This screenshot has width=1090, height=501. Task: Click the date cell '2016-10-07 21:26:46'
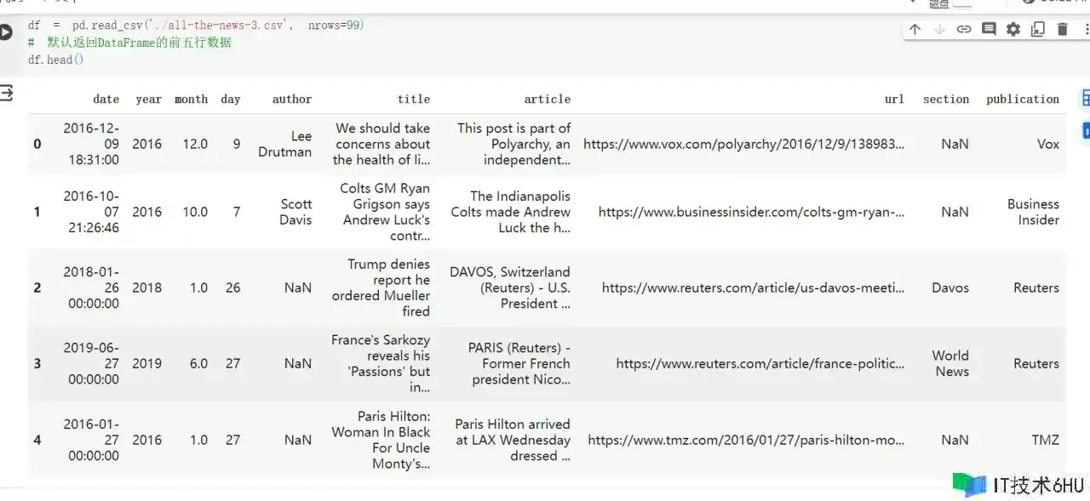coord(91,212)
